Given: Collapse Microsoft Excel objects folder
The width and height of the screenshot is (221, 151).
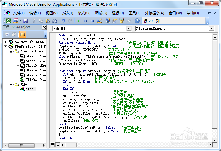Looking at the screenshot, I should (x=11, y=51).
